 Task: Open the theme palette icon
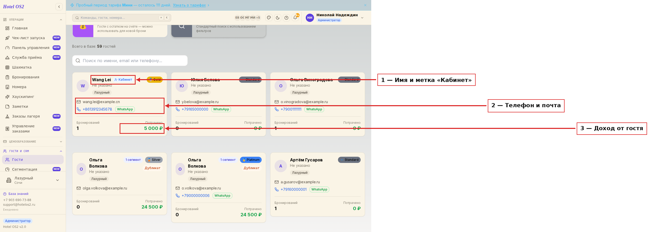click(269, 18)
